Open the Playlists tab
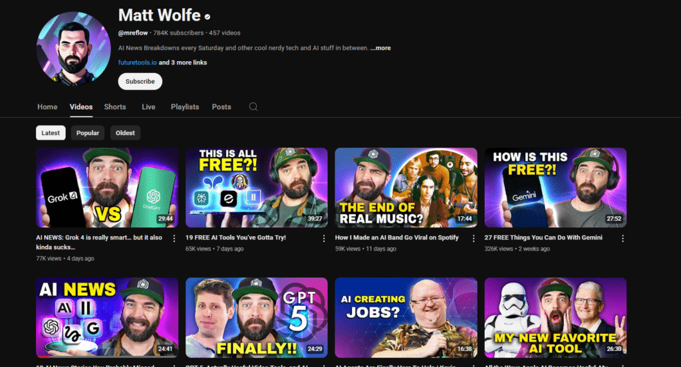 point(185,107)
